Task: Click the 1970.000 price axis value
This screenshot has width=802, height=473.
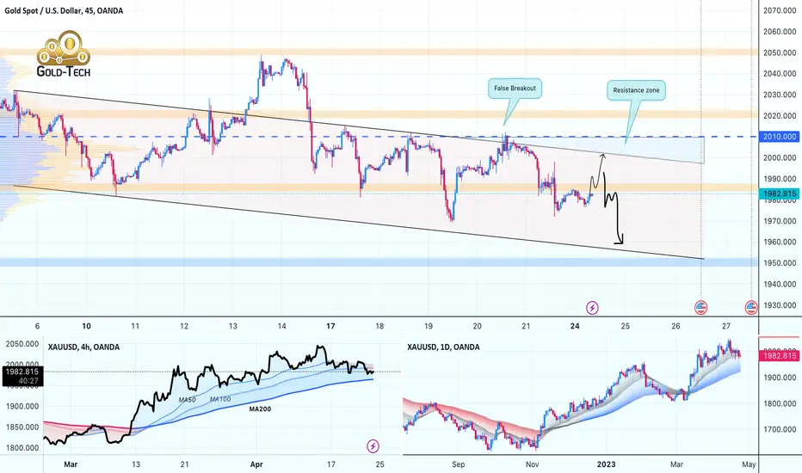Action: (x=780, y=221)
